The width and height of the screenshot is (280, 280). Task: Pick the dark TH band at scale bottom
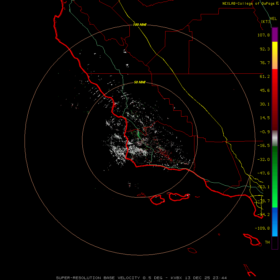click(x=275, y=243)
